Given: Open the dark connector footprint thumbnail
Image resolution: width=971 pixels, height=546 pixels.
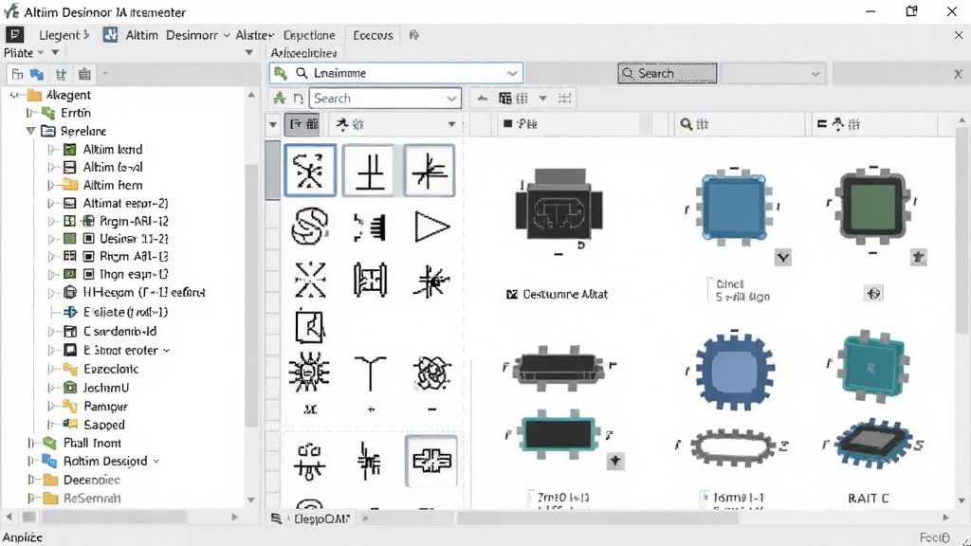Looking at the screenshot, I should point(559,207).
